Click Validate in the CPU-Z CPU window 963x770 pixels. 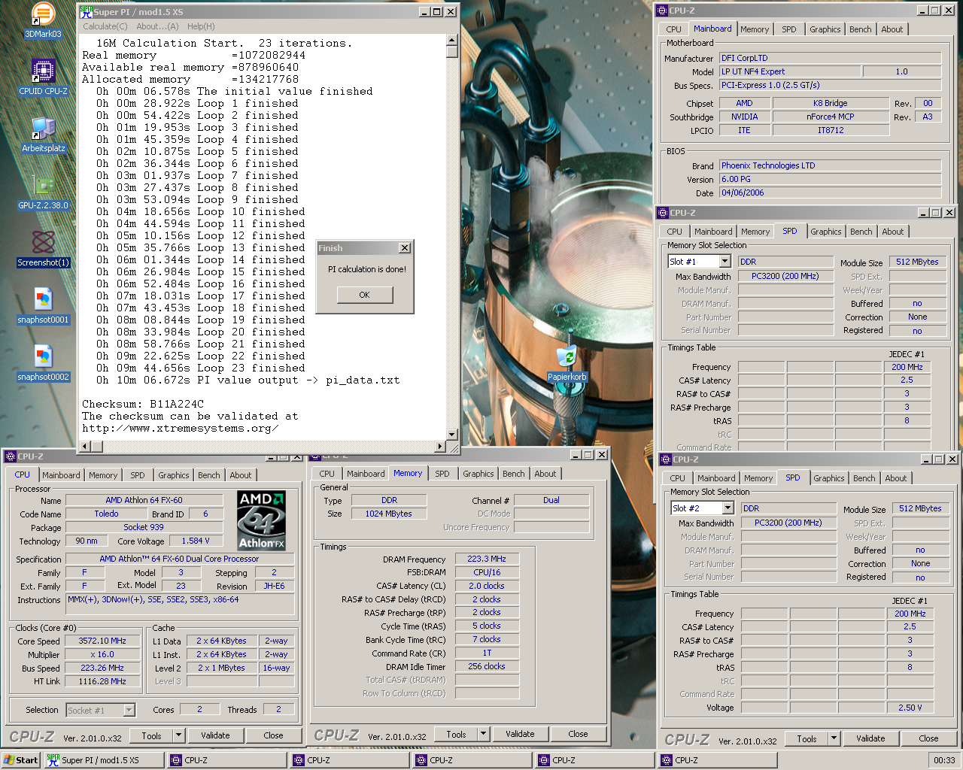(x=215, y=735)
